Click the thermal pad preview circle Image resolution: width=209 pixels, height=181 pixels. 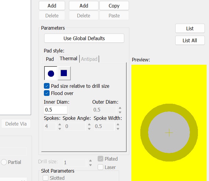(x=169, y=132)
